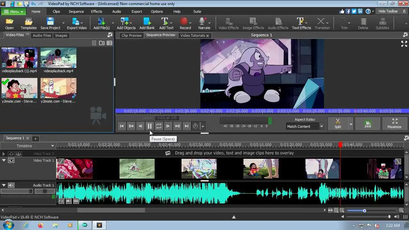409x230 pixels.
Task: Open the Export ribbon tab
Action: tap(137, 11)
